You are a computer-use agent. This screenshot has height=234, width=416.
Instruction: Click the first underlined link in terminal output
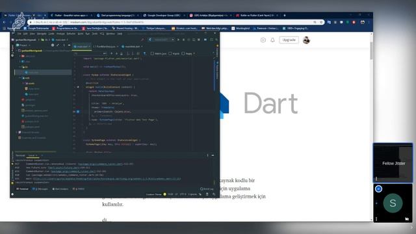100,164
